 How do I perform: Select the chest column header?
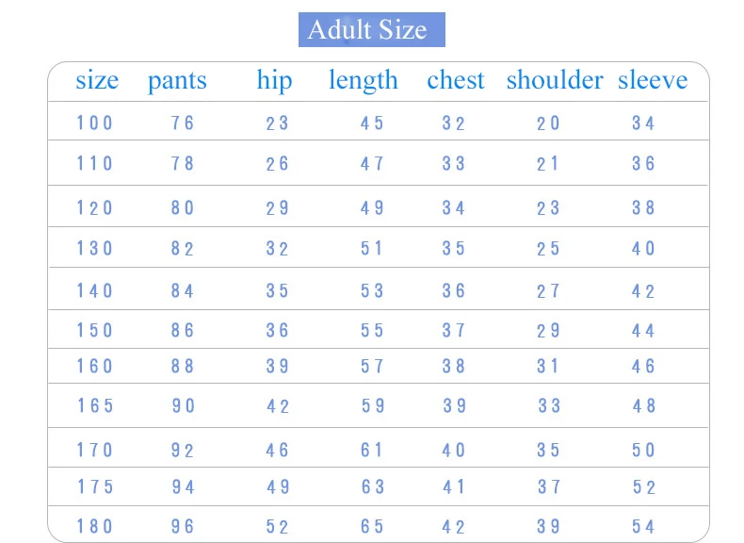click(456, 80)
